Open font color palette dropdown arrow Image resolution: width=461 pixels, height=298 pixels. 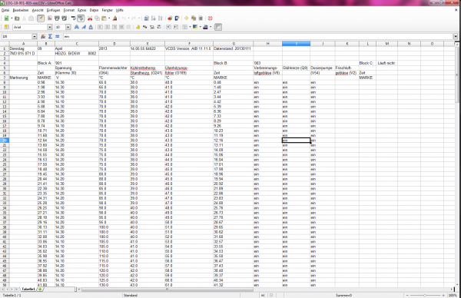coord(211,27)
